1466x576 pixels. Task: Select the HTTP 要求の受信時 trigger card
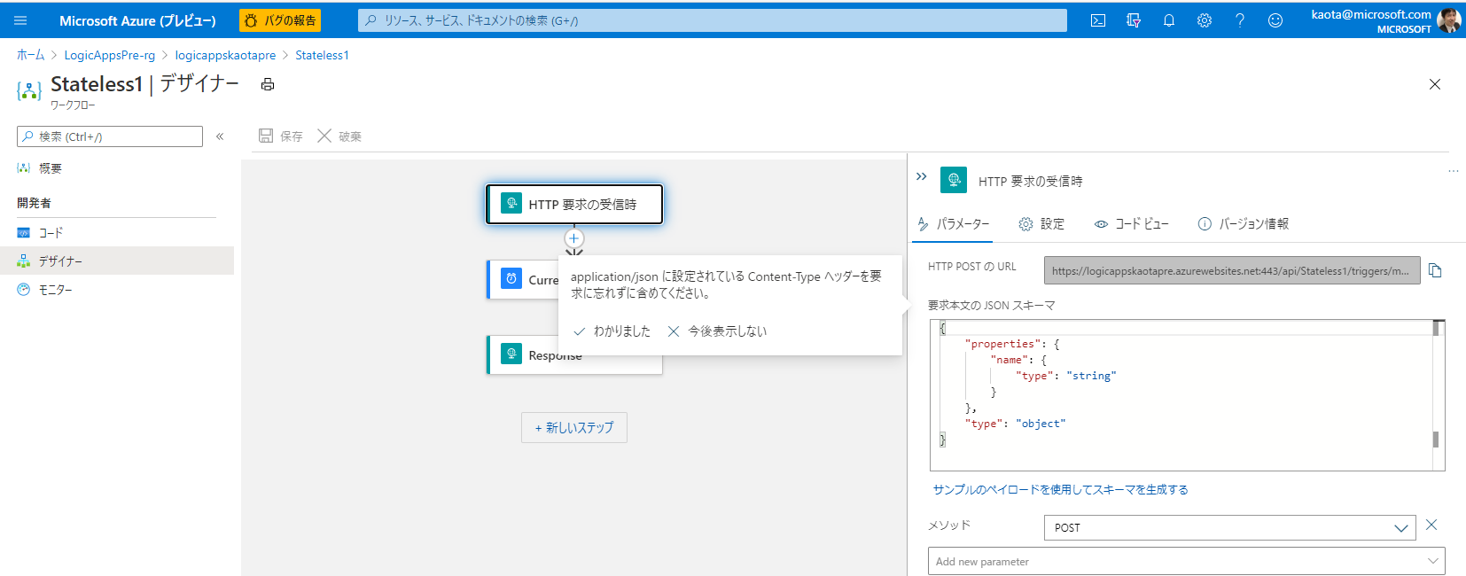pos(574,205)
